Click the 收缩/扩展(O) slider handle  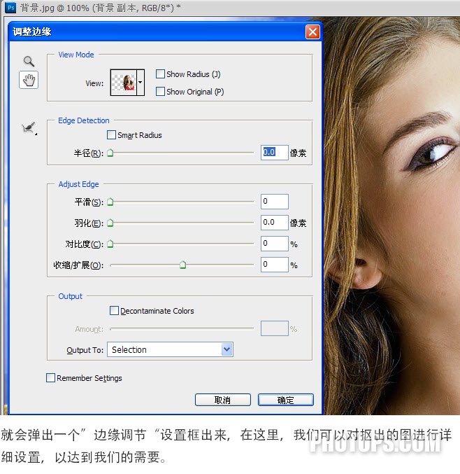click(182, 265)
